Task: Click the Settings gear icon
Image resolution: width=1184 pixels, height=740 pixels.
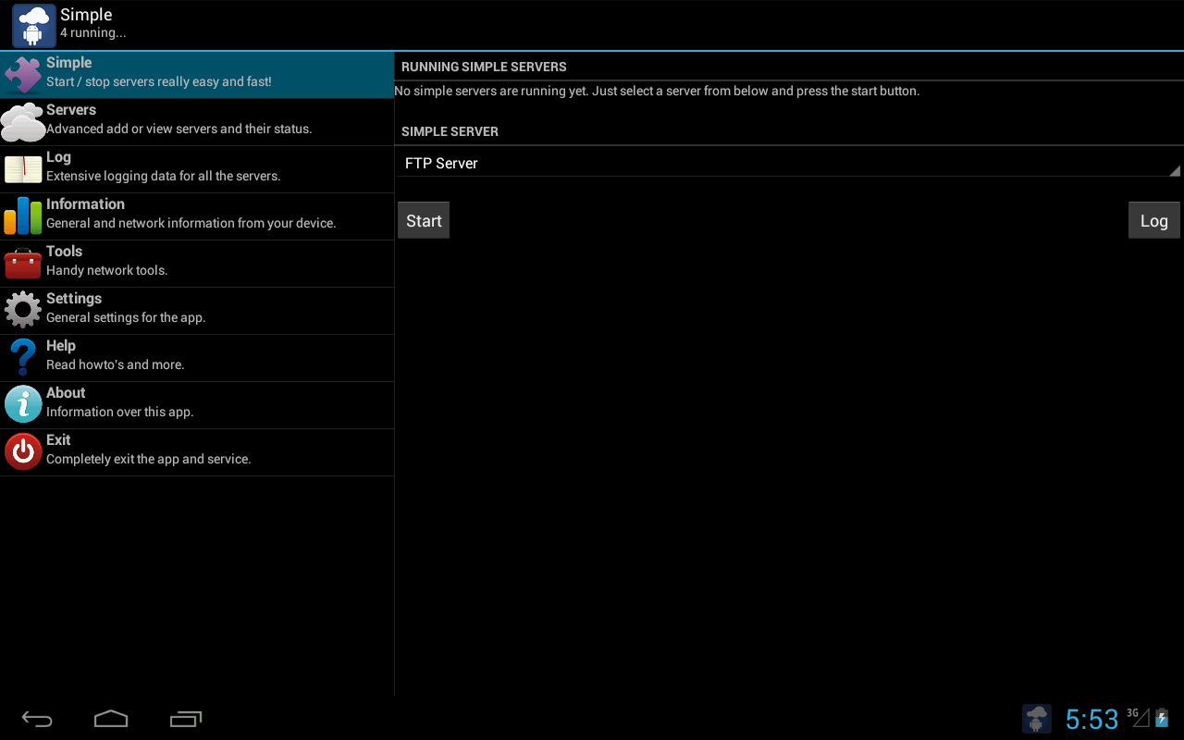Action: tap(23, 311)
